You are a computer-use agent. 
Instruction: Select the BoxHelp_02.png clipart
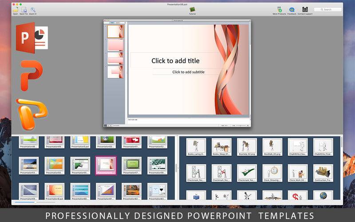[x=247, y=147]
